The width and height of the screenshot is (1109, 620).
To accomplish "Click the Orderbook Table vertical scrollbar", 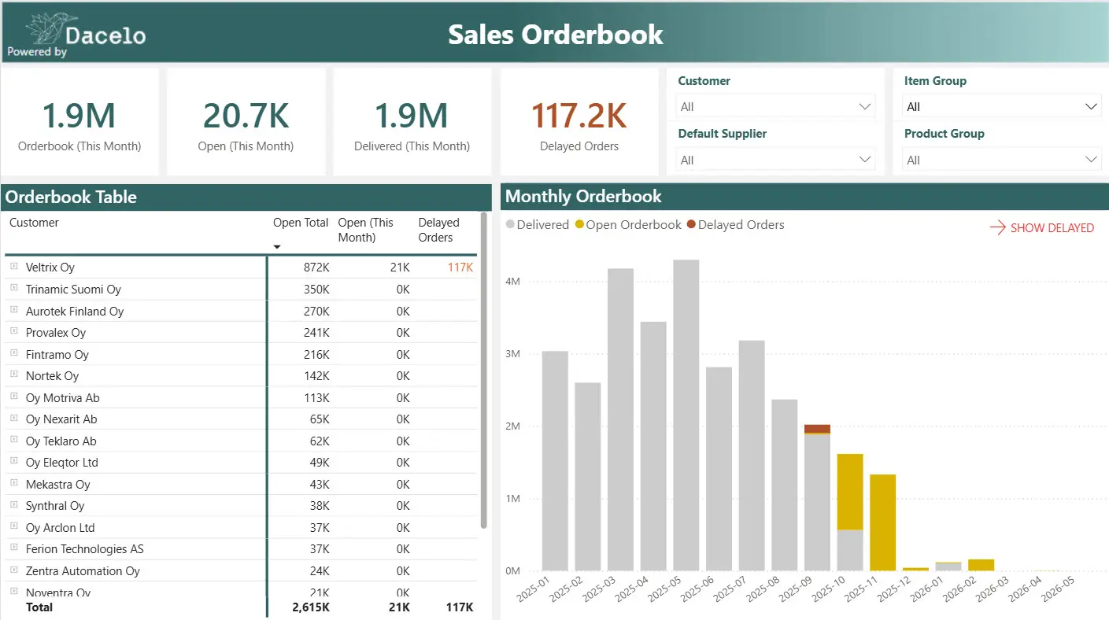I will (x=484, y=370).
